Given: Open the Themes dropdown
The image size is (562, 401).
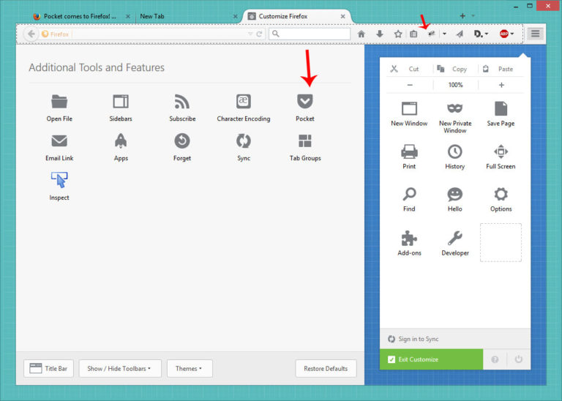Looking at the screenshot, I should (x=190, y=368).
